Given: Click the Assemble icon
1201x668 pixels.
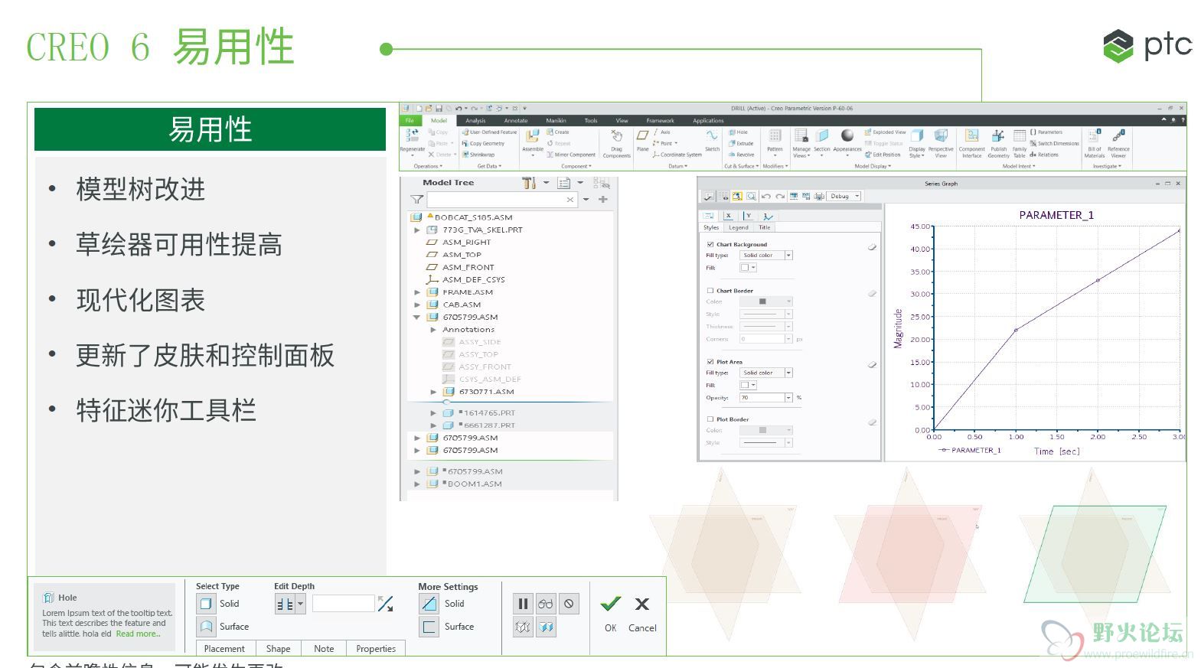Looking at the screenshot, I should pyautogui.click(x=532, y=135).
